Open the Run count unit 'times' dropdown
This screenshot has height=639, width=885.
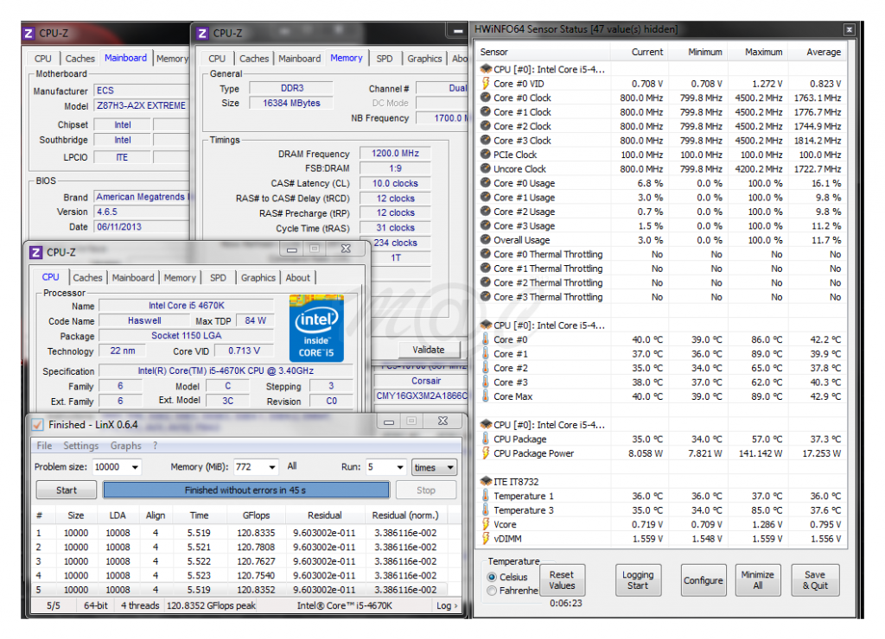435,467
